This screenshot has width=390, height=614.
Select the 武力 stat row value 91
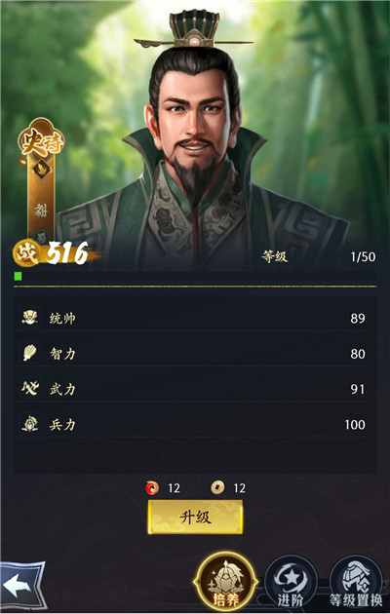(x=358, y=389)
